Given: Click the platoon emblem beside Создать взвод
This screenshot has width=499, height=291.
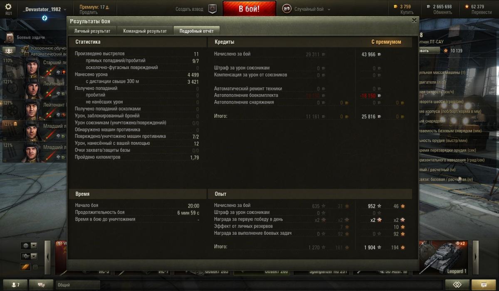Looking at the screenshot, I should point(212,9).
